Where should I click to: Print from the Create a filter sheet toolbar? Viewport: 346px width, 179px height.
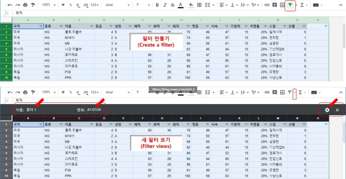click(26, 5)
